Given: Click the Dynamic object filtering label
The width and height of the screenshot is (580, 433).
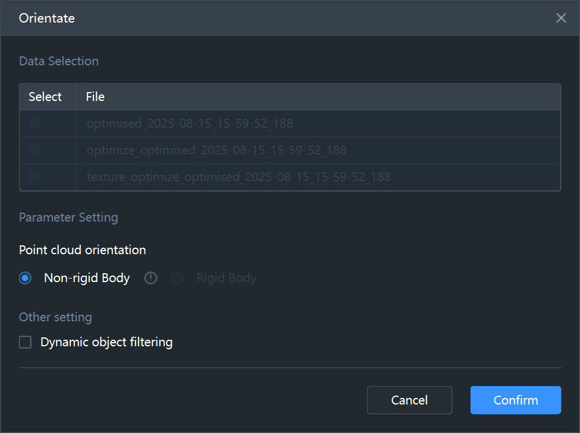Looking at the screenshot, I should (106, 342).
